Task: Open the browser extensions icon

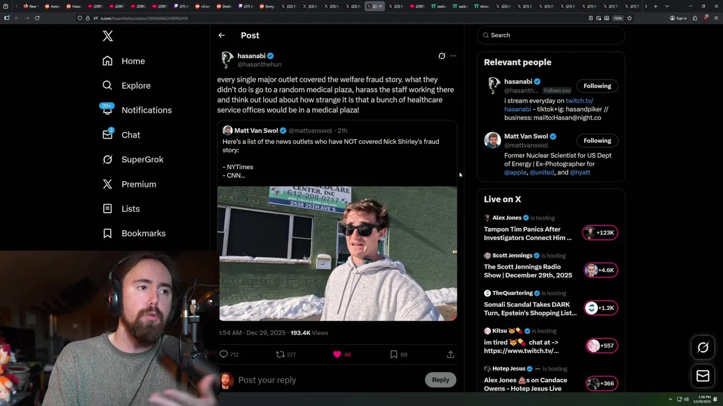Action: [x=695, y=18]
